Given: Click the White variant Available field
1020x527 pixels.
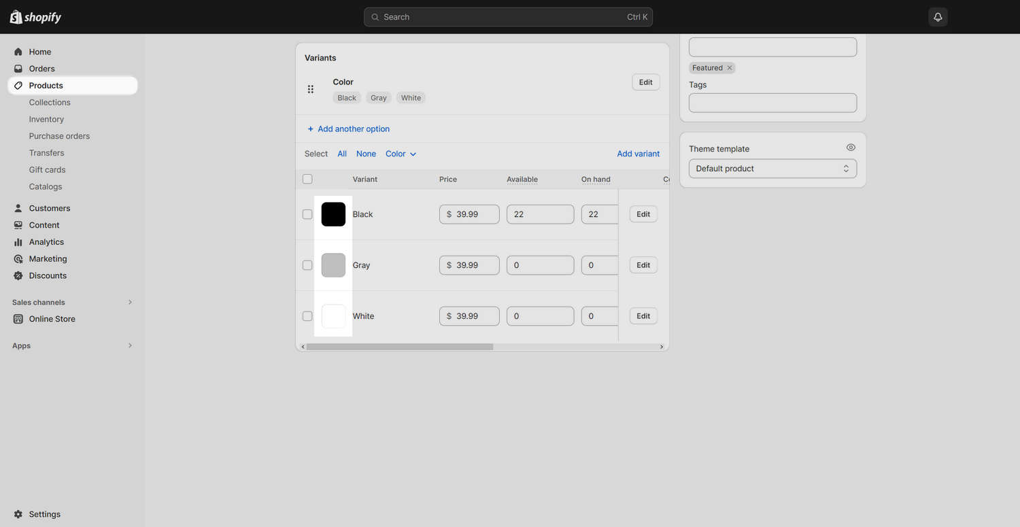Looking at the screenshot, I should coord(540,316).
